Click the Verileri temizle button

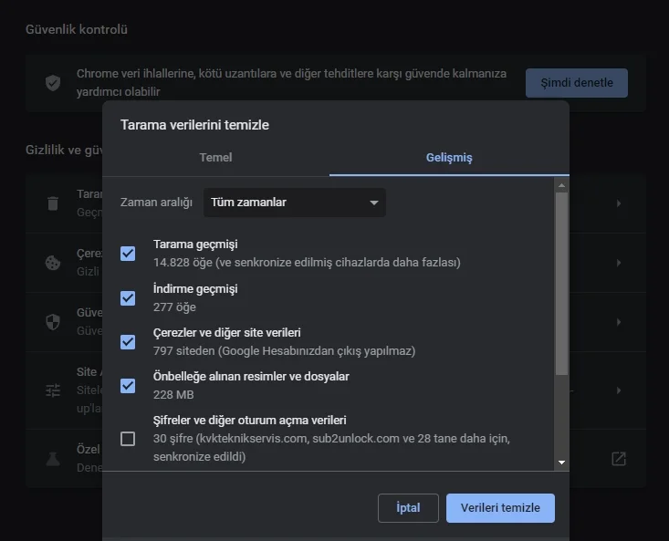[x=500, y=508]
